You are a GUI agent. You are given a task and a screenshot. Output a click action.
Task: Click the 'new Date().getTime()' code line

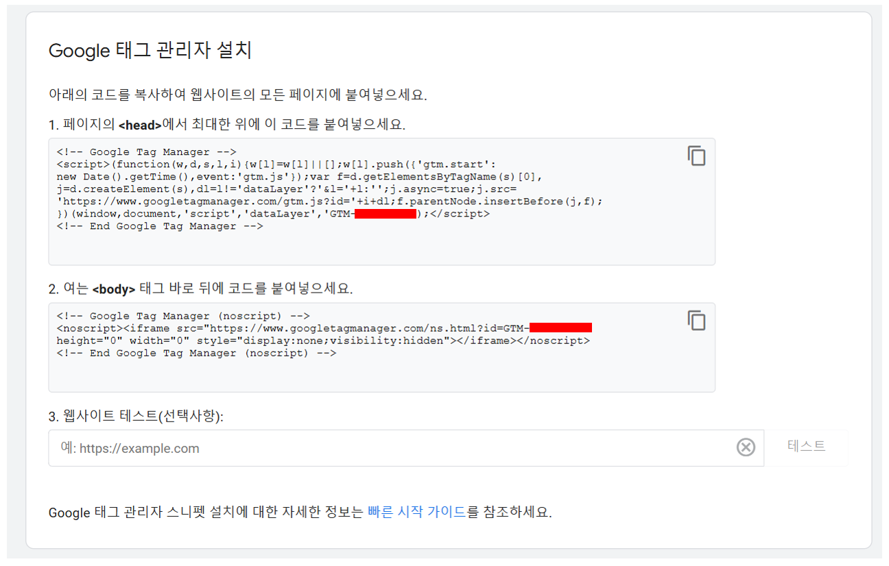[298, 177]
